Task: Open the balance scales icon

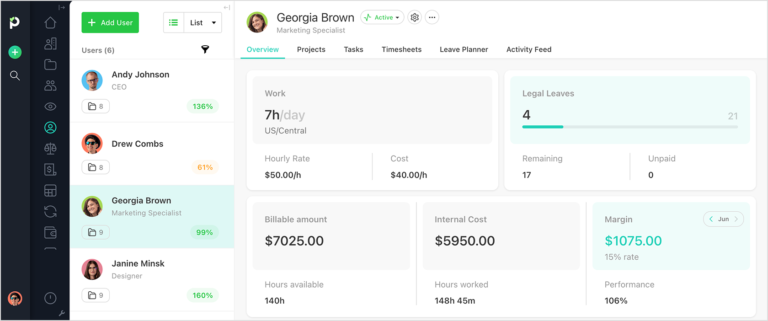Action: point(50,149)
